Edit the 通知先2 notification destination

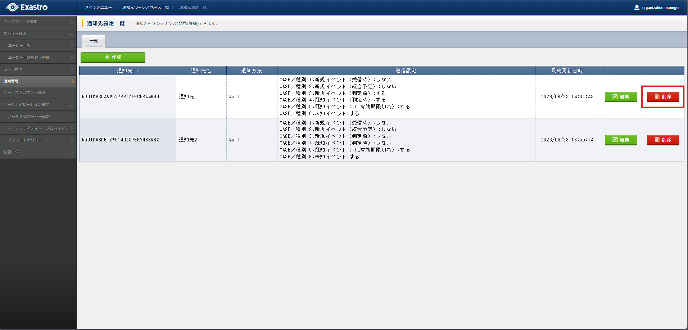click(x=621, y=140)
